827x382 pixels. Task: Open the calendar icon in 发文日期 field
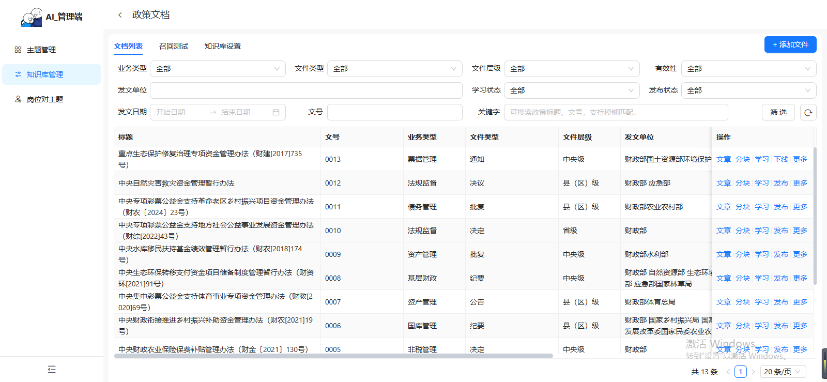tap(276, 112)
